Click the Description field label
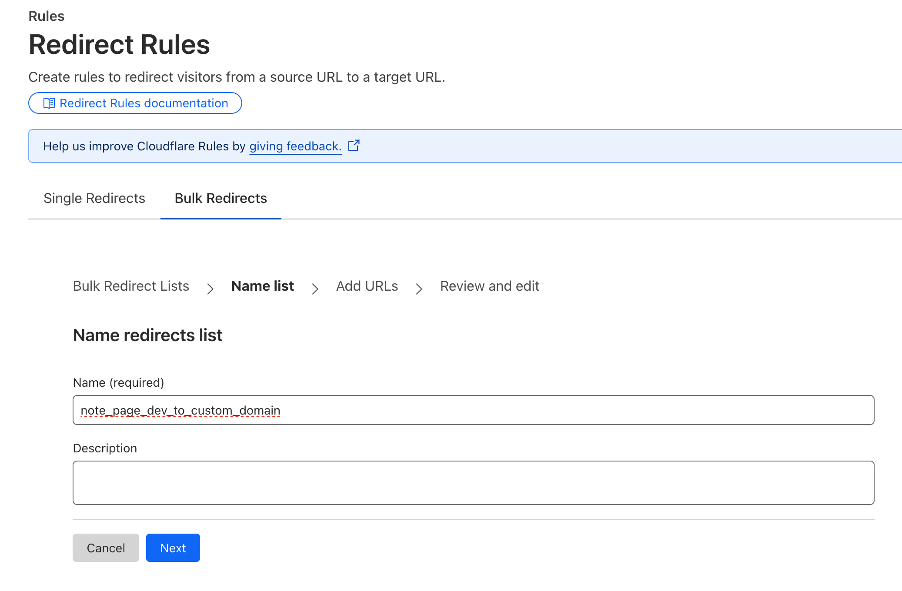Image resolution: width=902 pixels, height=591 pixels. [x=105, y=448]
